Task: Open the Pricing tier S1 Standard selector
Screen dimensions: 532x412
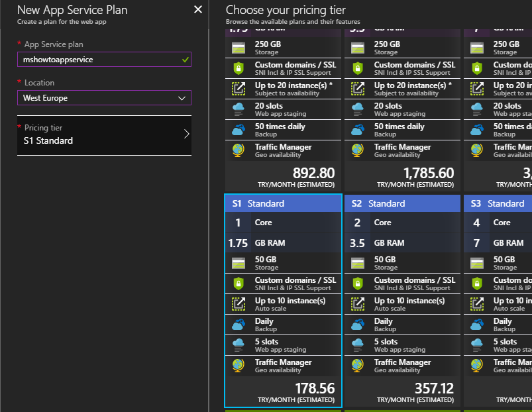Action: pos(104,135)
